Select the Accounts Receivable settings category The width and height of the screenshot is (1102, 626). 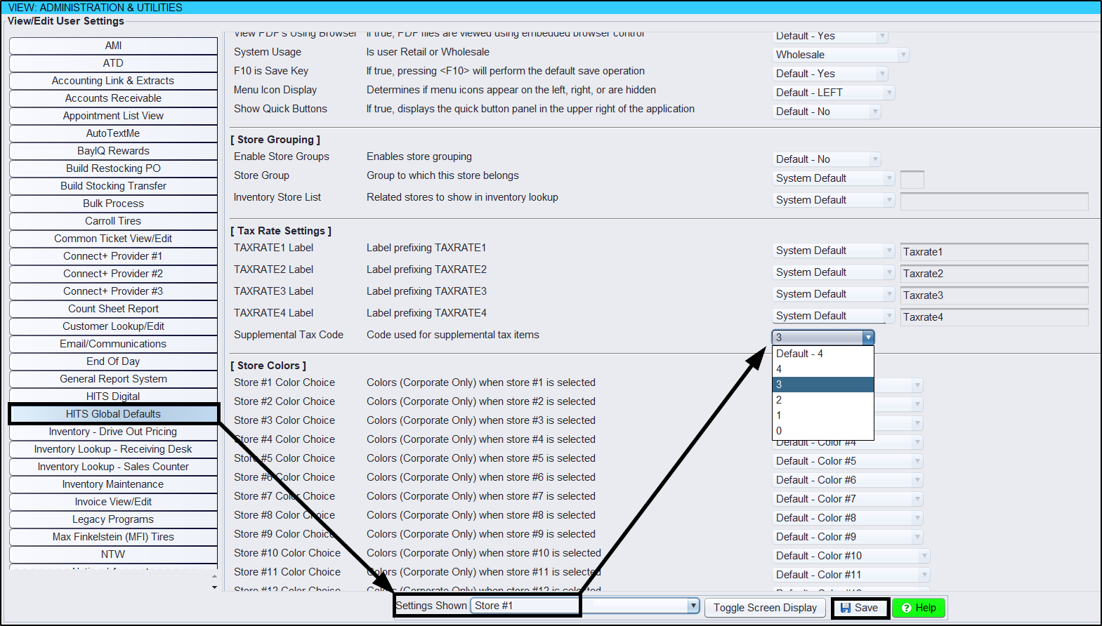(x=113, y=98)
